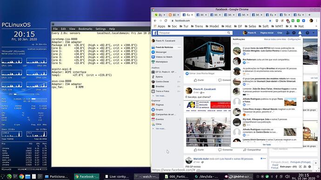
Task: Open options ellipsis on Marcelo Auler's post
Action: click(x=264, y=159)
